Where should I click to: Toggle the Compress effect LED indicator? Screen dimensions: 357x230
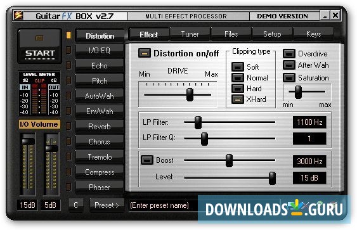68,172
